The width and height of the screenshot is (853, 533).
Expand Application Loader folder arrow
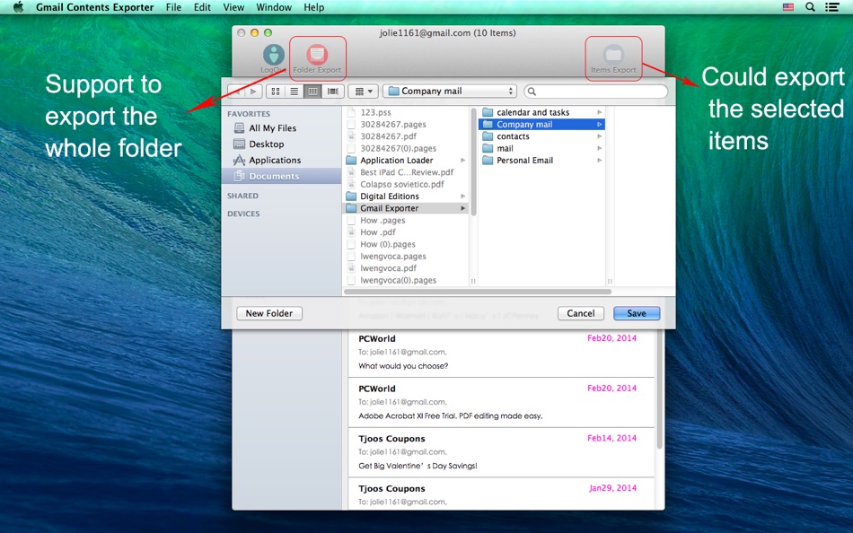click(463, 161)
